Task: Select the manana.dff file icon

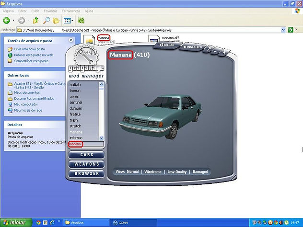Action: coord(154,40)
